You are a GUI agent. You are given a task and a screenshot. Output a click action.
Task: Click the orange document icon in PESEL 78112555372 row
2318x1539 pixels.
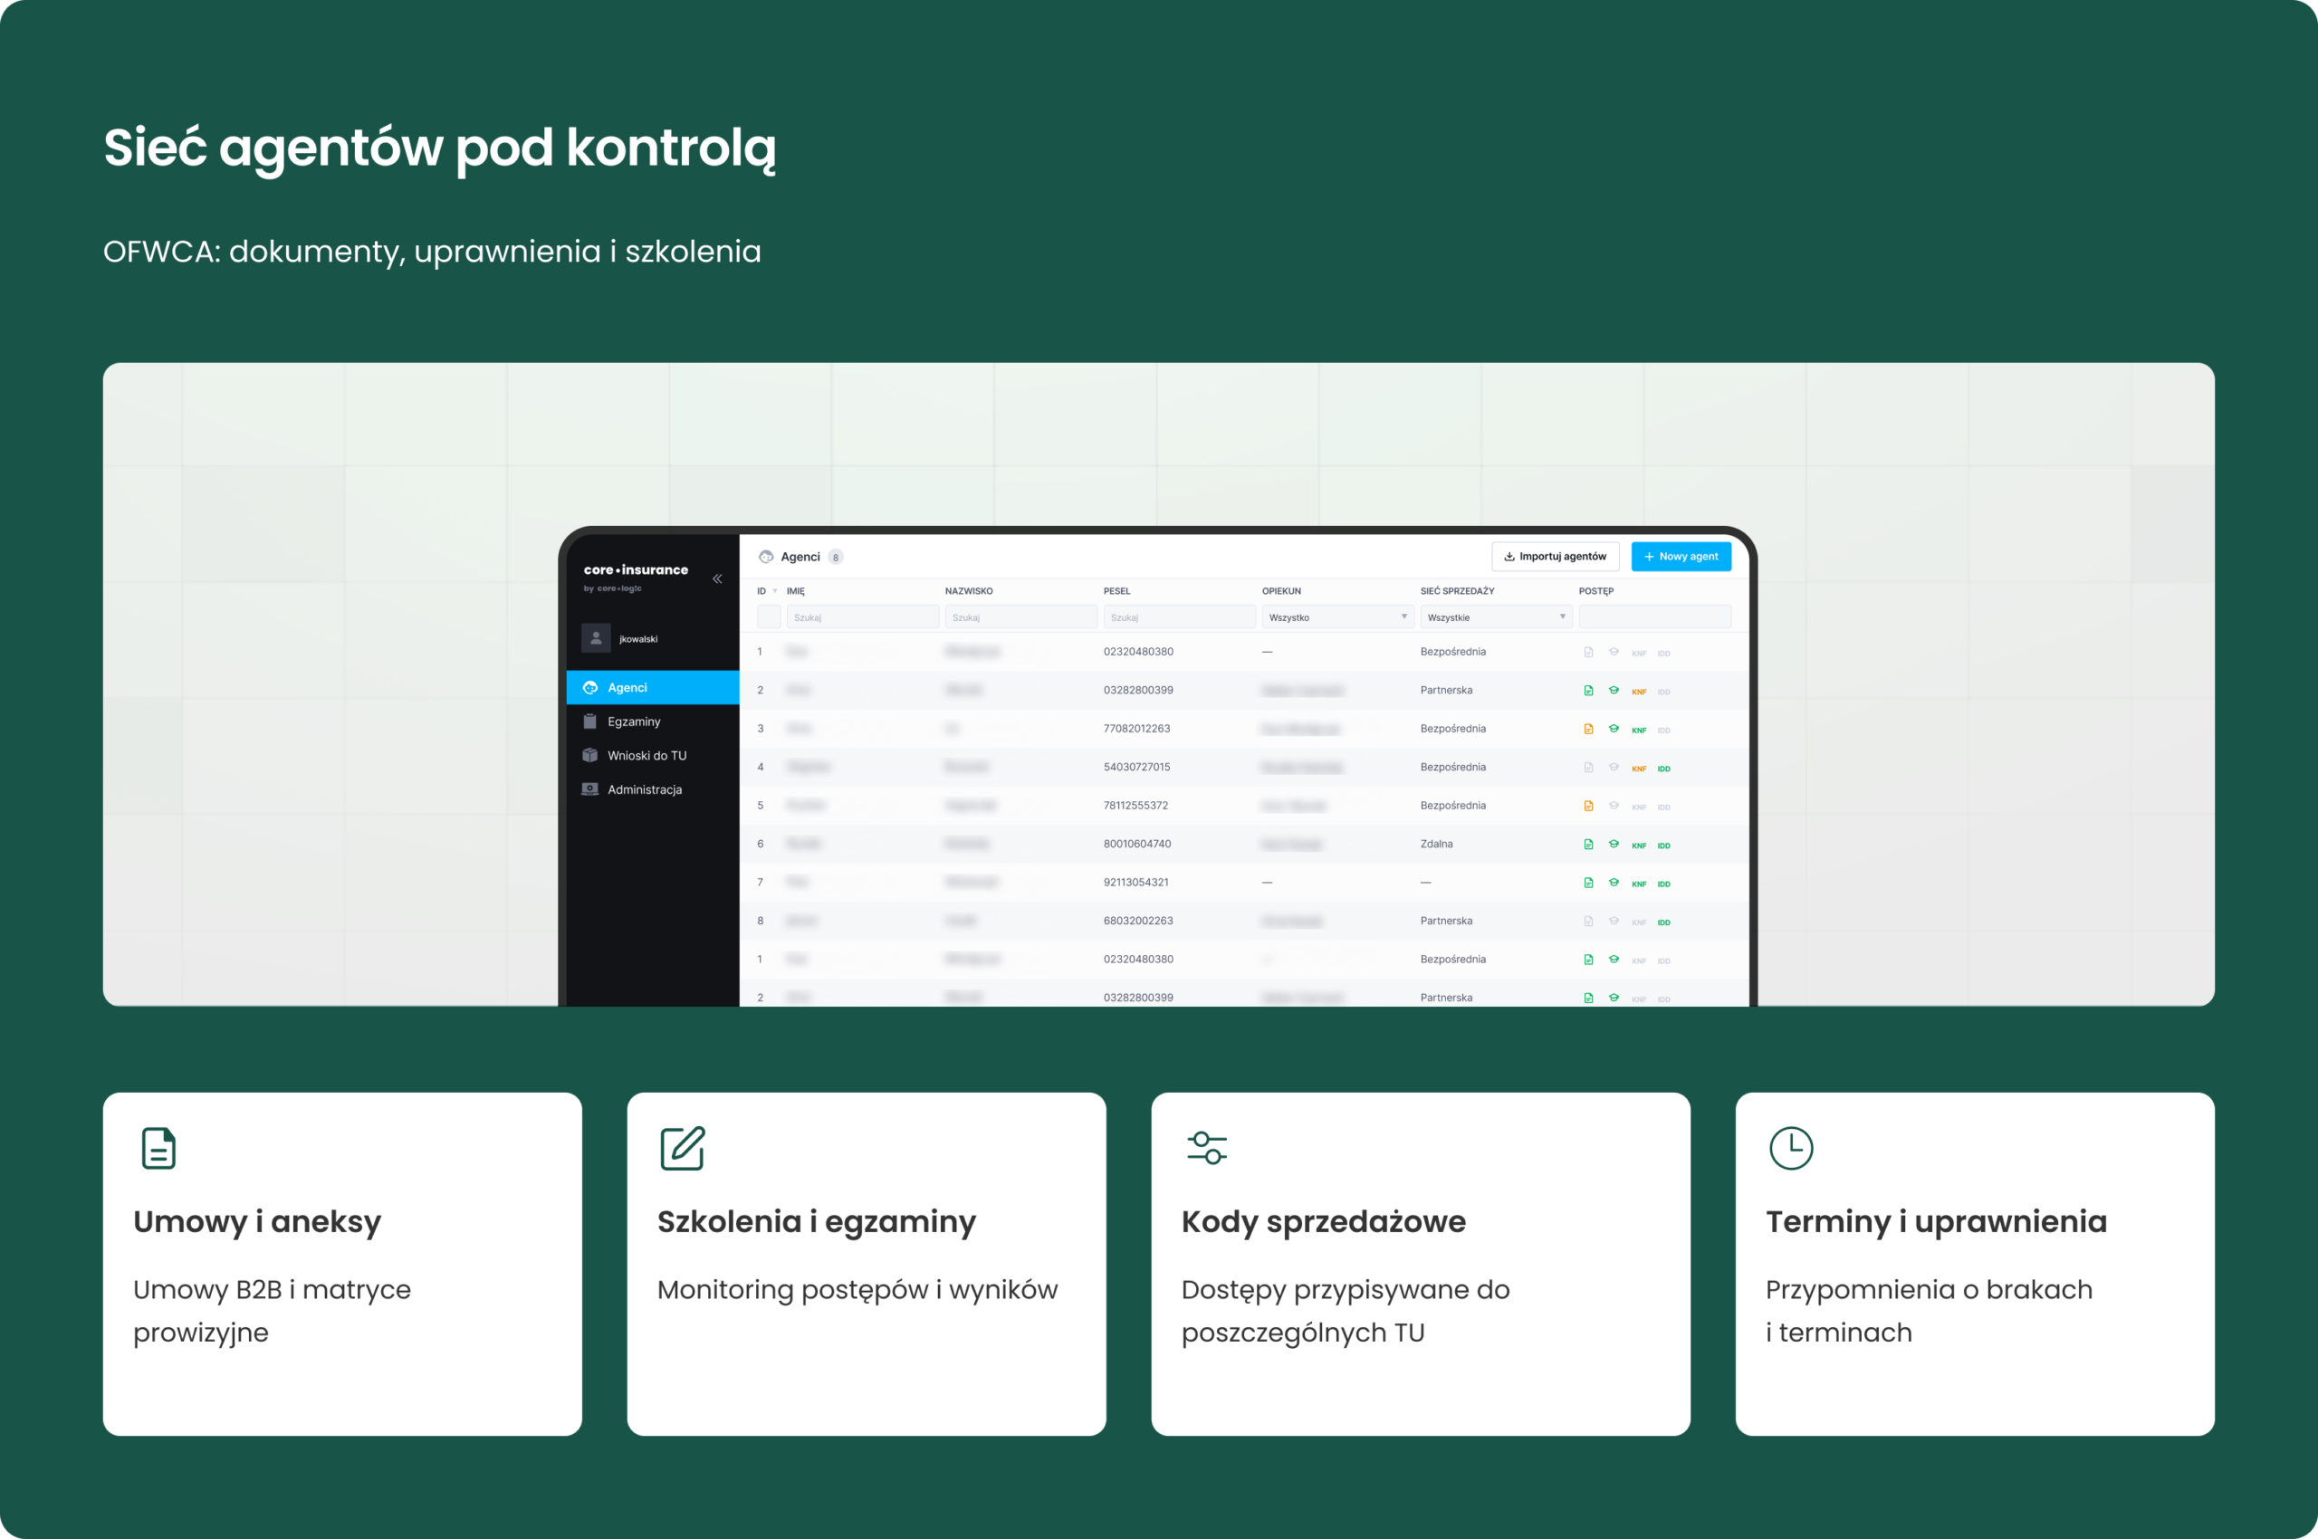point(1588,806)
